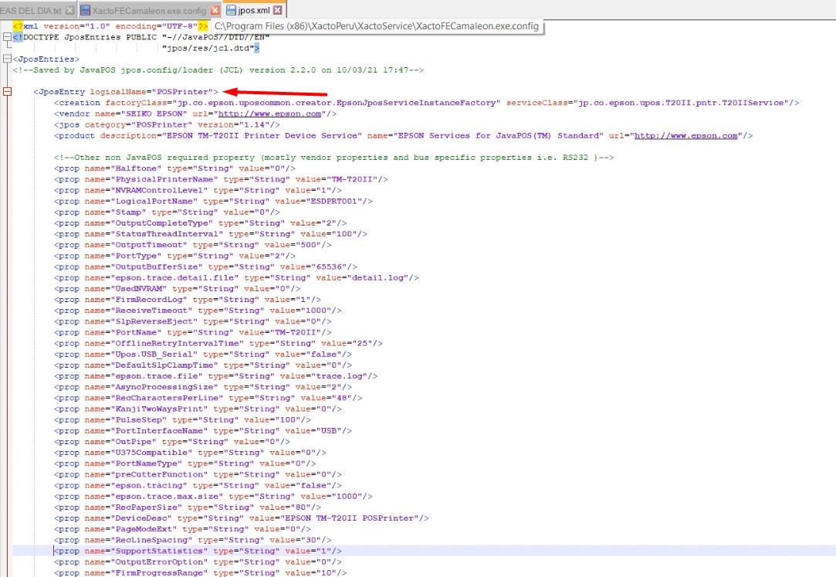
Task: Collapse the JposEntries root node
Action: point(7,59)
